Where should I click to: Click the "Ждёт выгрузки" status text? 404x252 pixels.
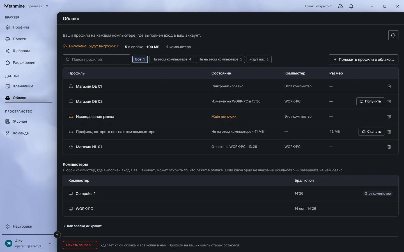(x=224, y=116)
